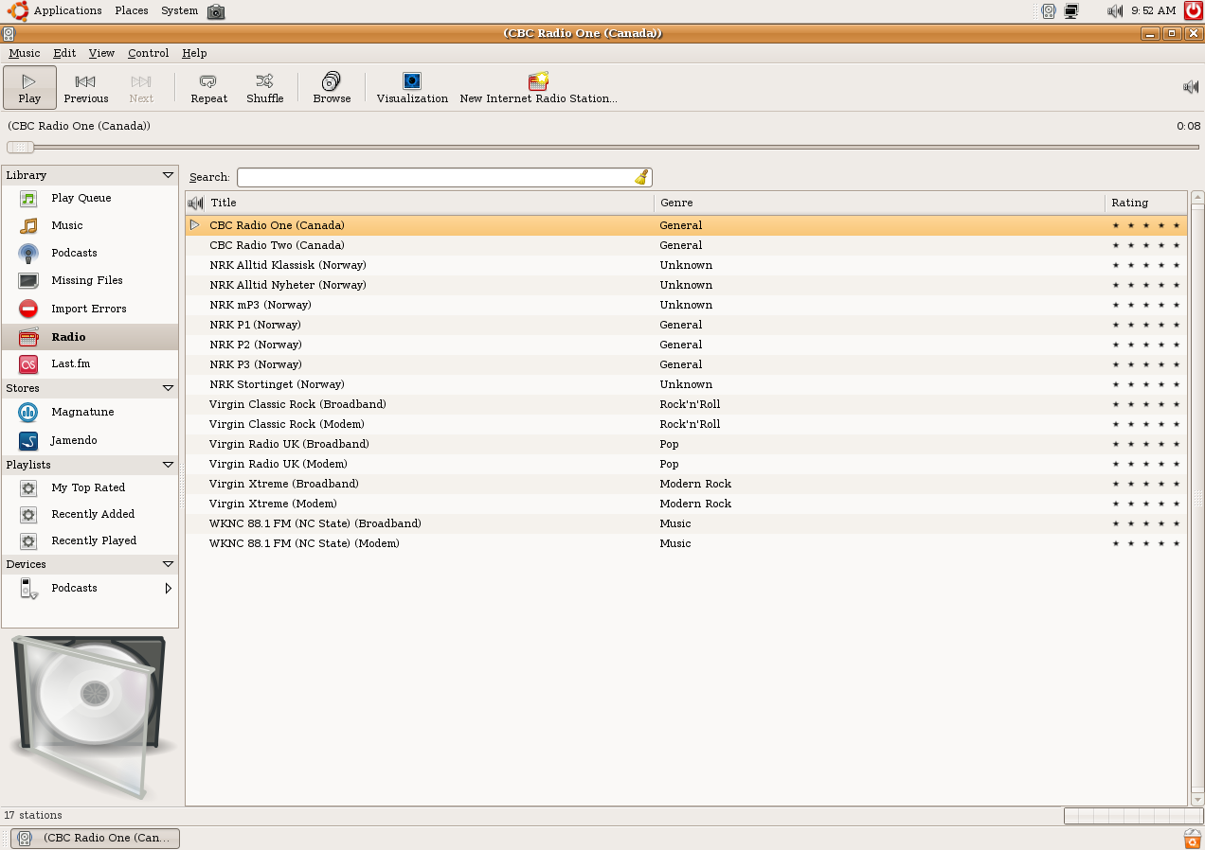The image size is (1205, 850).
Task: Click the CBC Radio One taskbar button
Action: (x=95, y=838)
